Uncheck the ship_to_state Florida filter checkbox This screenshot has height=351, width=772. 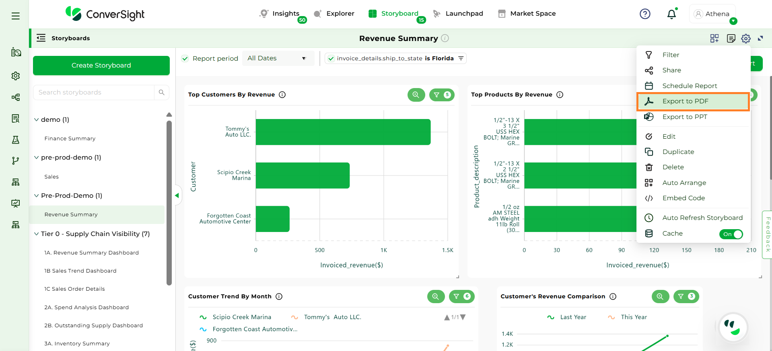click(x=331, y=59)
